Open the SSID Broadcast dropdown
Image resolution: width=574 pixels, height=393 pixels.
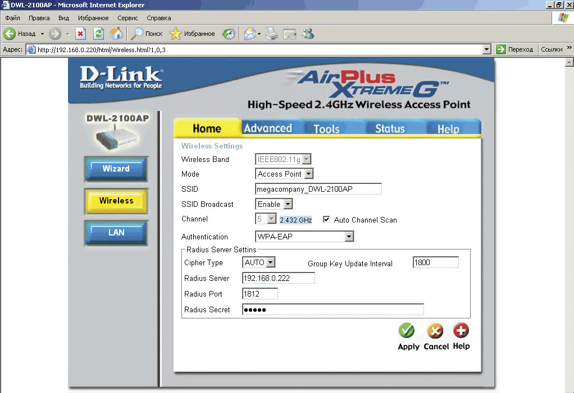274,204
